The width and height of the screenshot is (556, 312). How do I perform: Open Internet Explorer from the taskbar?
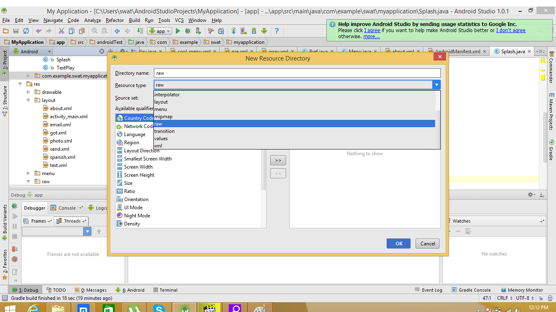point(33,308)
